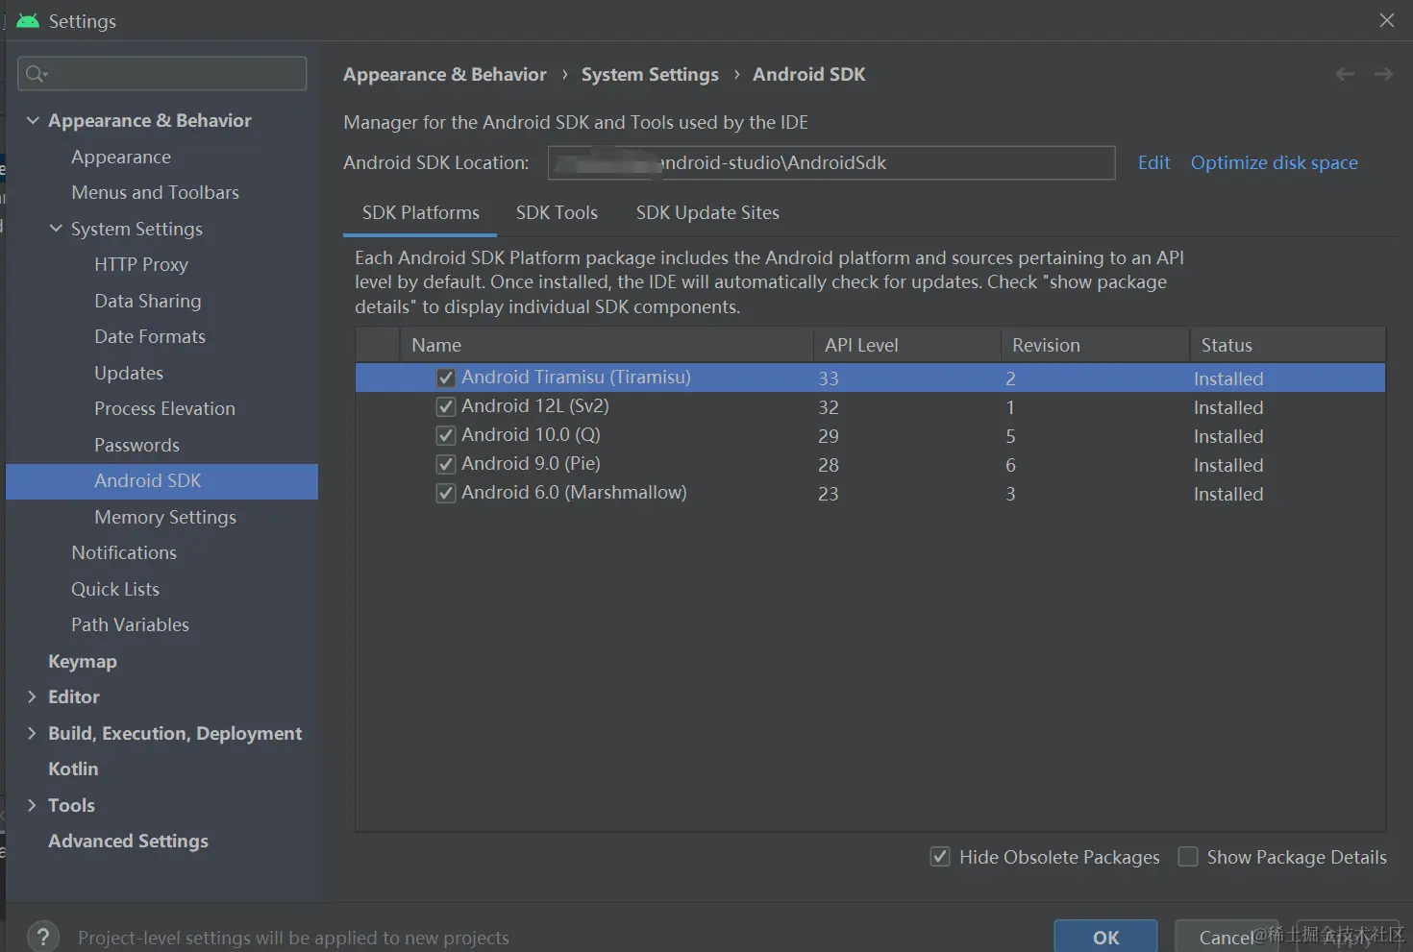Select HTTP Proxy in settings tree
This screenshot has width=1413, height=952.
[141, 264]
